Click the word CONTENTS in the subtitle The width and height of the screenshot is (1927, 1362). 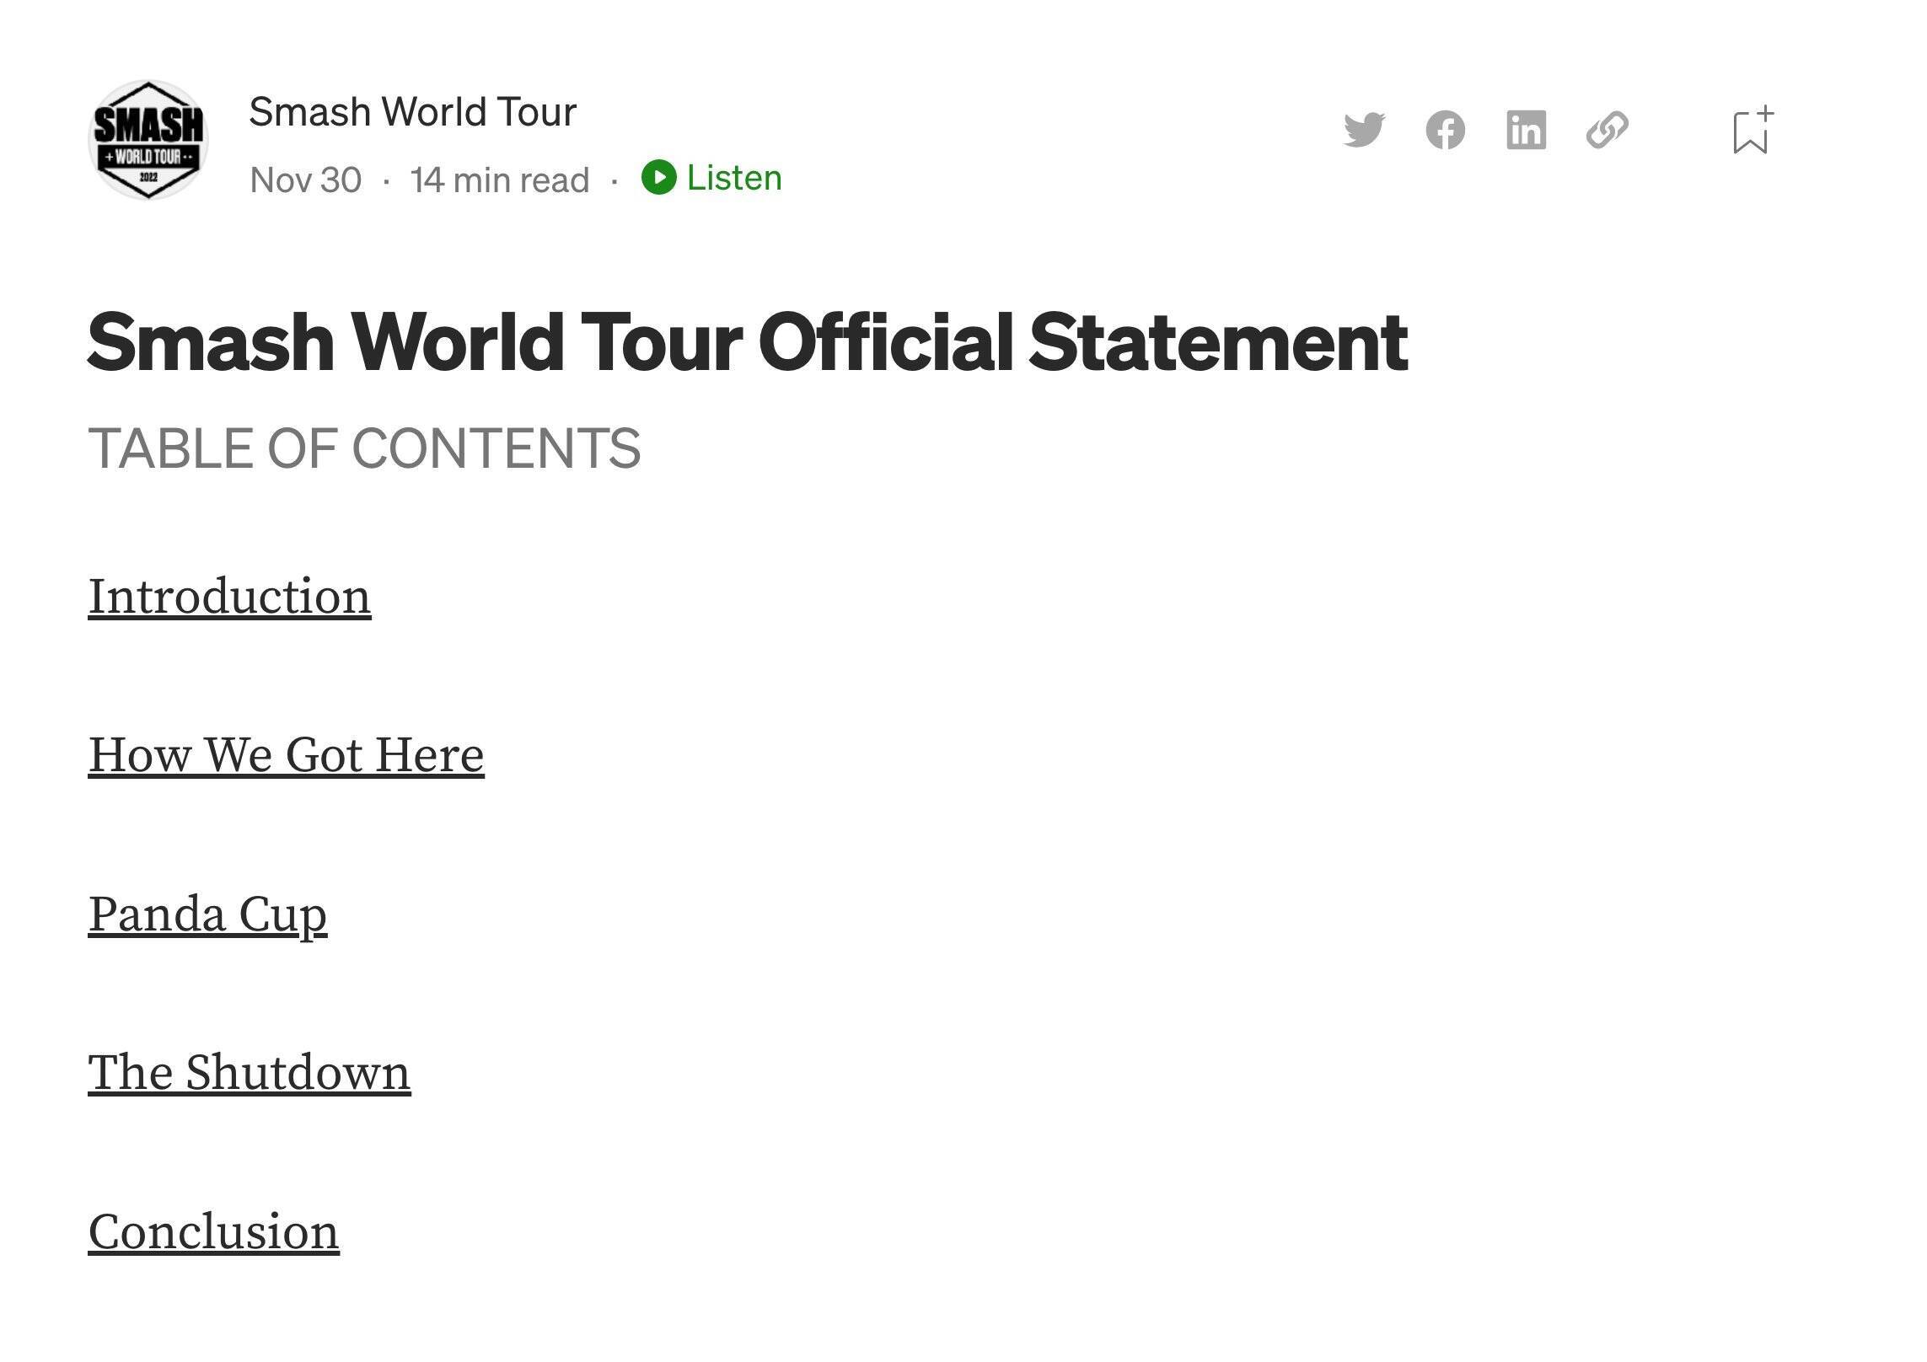coord(496,448)
